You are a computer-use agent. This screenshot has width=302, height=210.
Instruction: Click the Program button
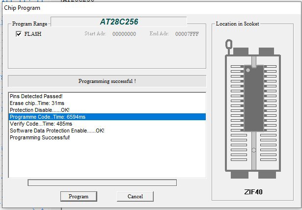point(79,196)
